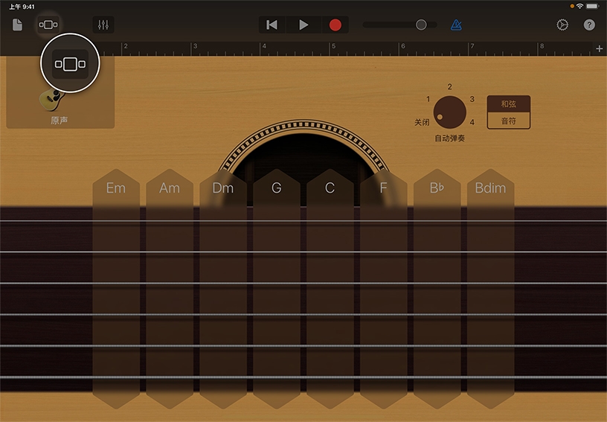Switch to Tracks view button
The image size is (607, 422).
coord(48,25)
